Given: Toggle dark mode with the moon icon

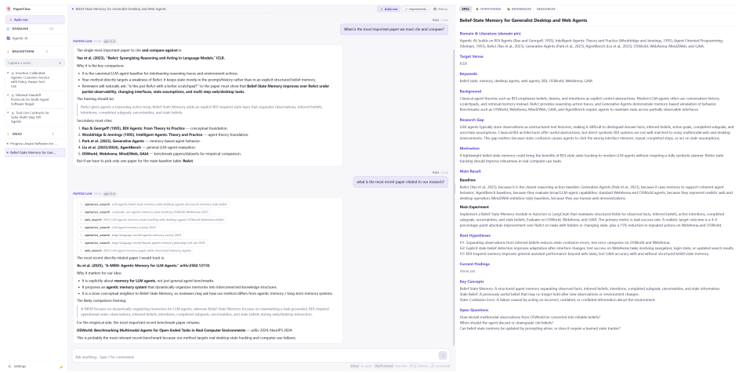Looking at the screenshot, I should (61, 366).
